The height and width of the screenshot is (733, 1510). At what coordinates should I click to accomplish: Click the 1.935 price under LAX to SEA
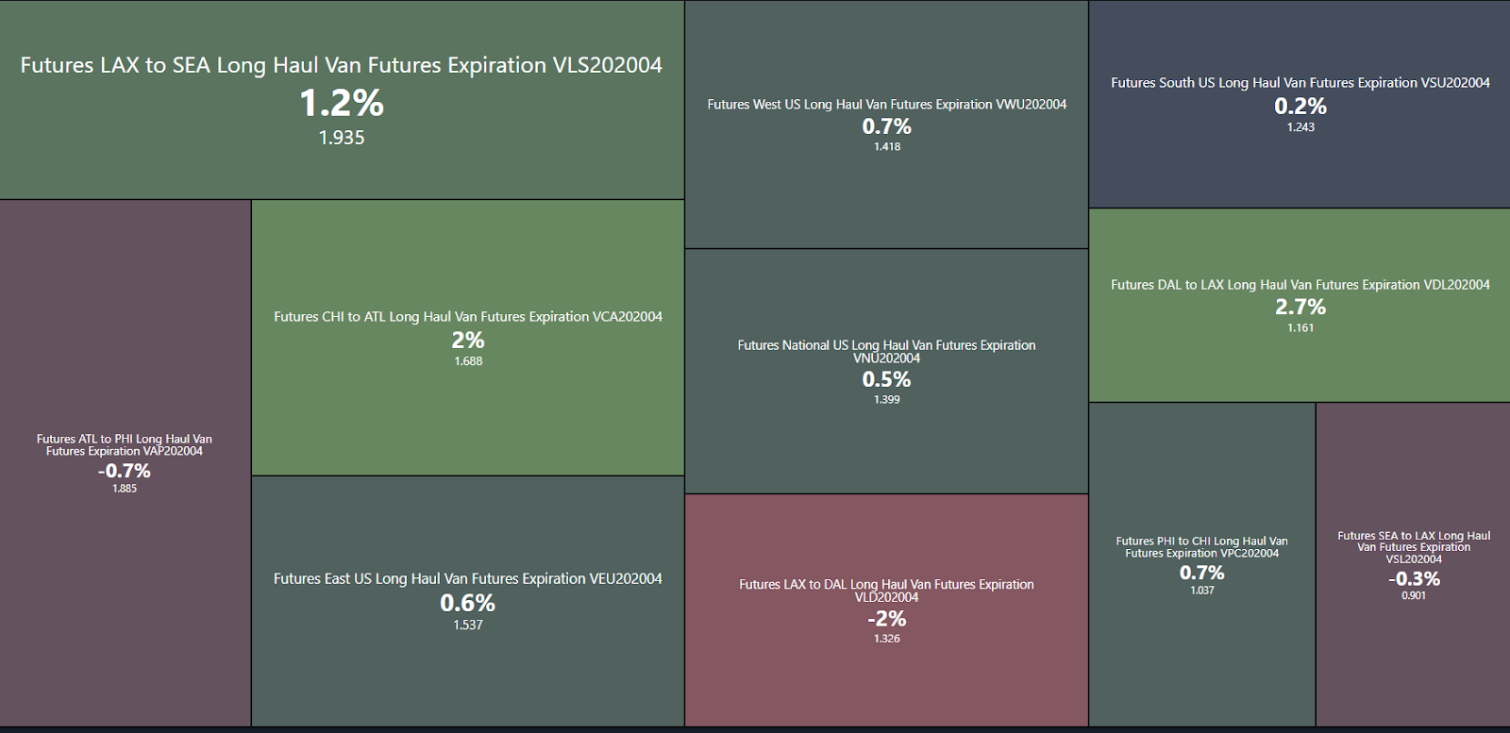[342, 138]
